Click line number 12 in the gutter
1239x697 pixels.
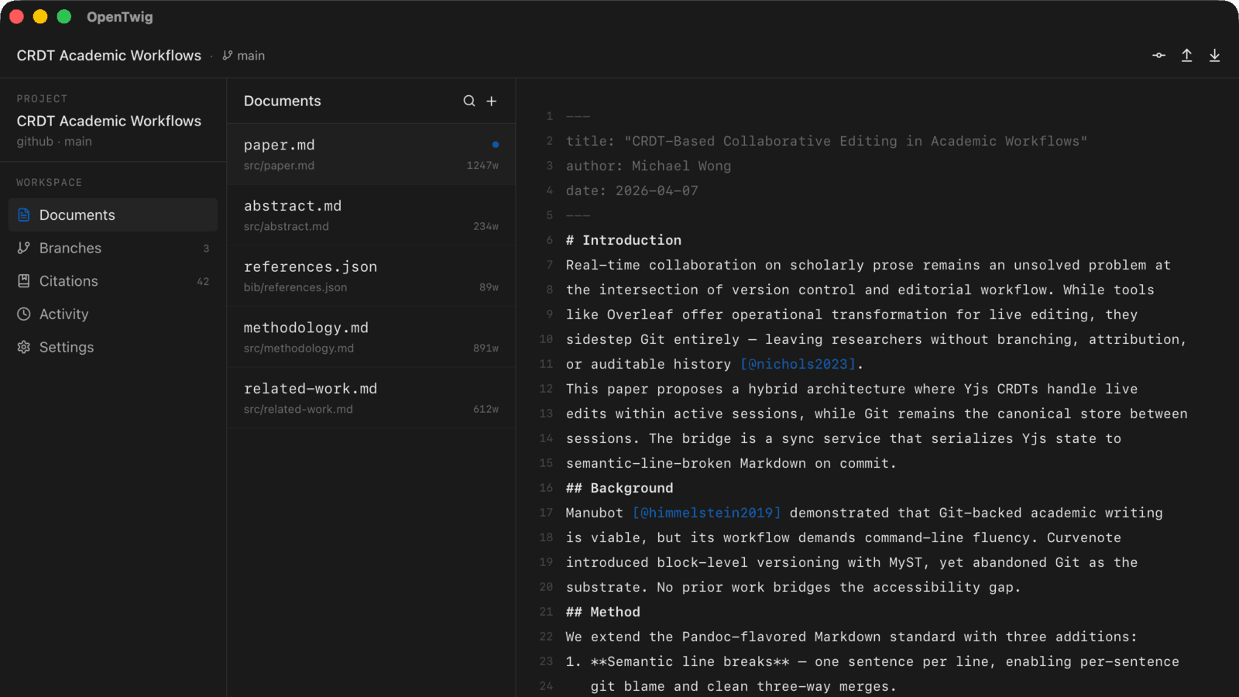pyautogui.click(x=546, y=389)
